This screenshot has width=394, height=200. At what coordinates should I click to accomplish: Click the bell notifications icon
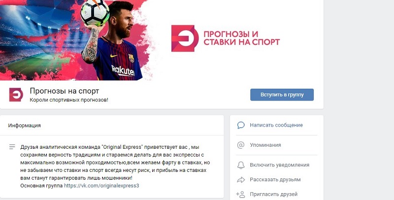pyautogui.click(x=241, y=165)
